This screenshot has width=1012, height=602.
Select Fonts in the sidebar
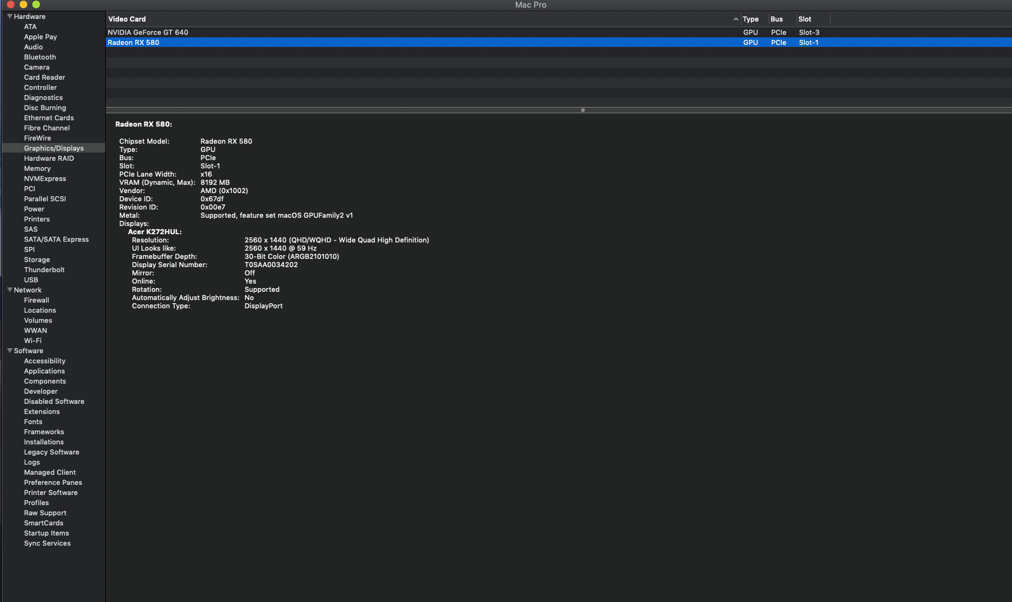click(33, 422)
